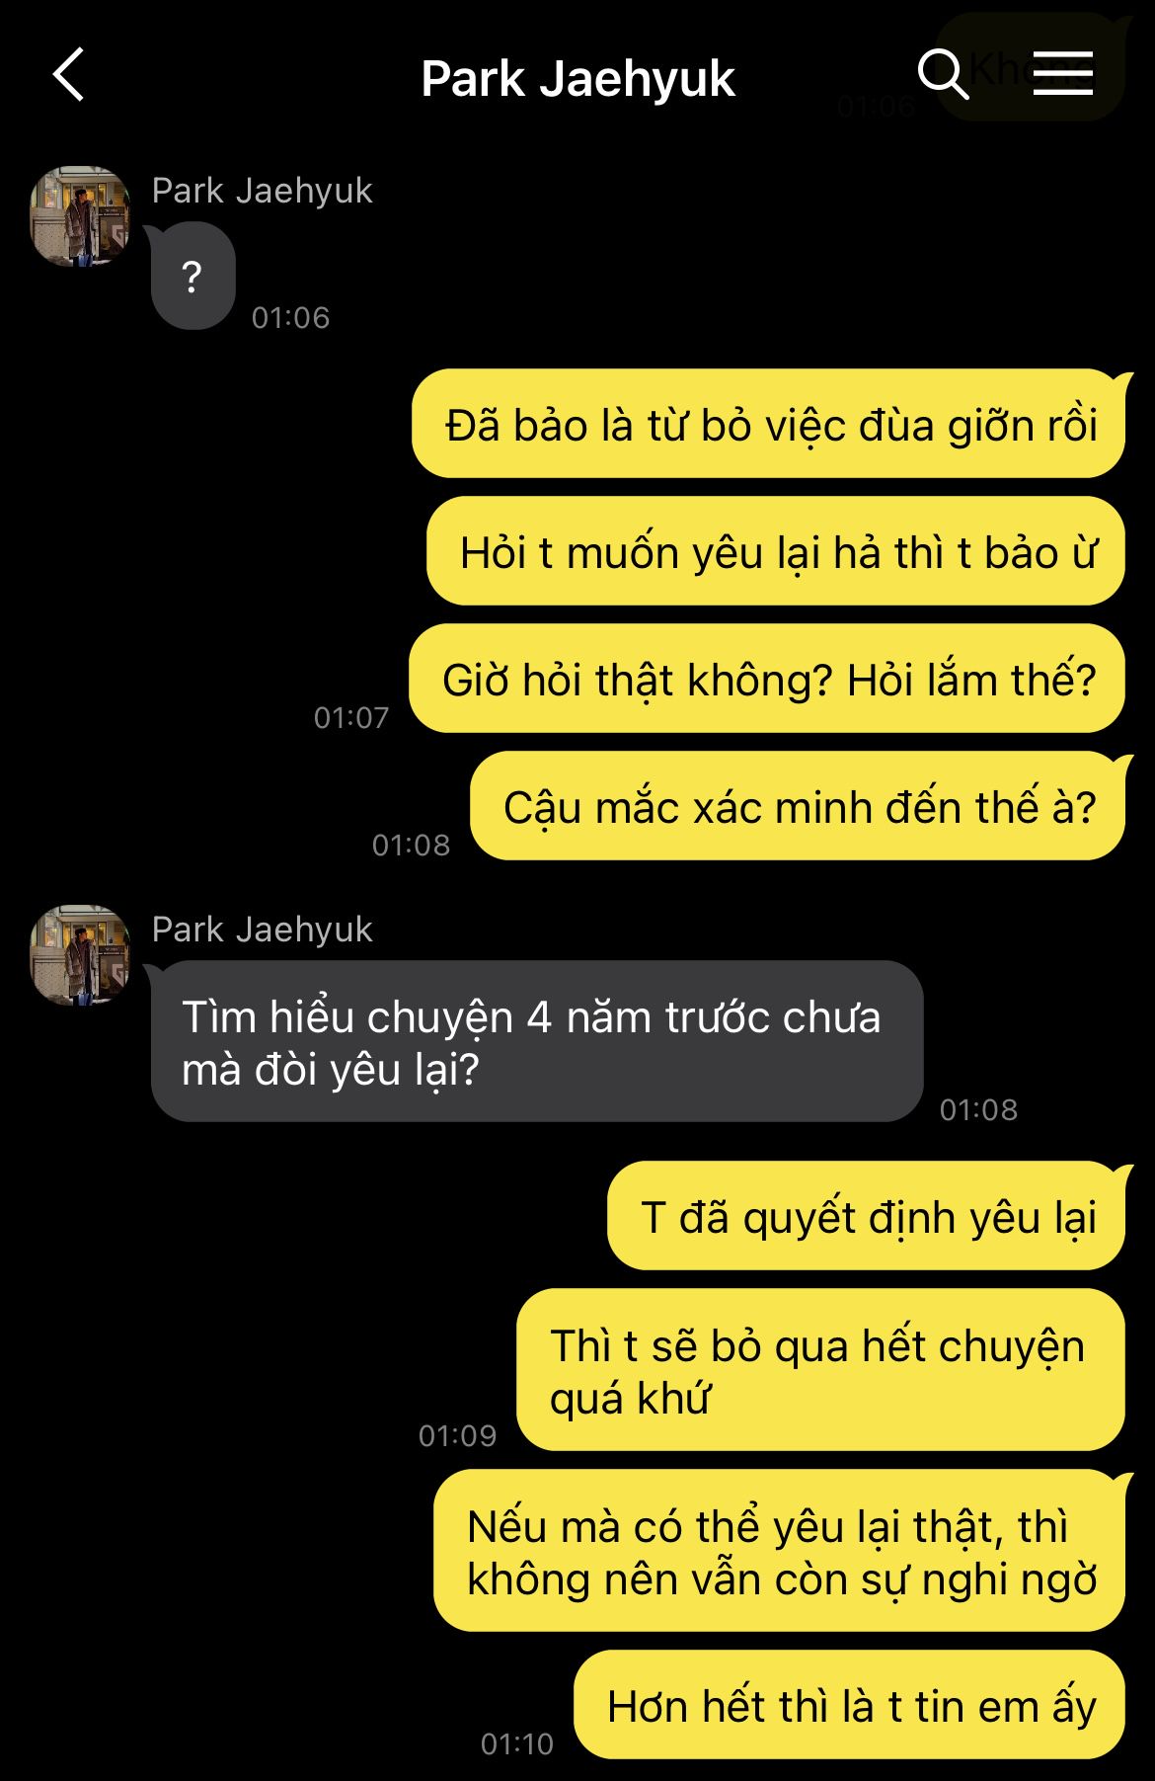Select 'Cậu mắc xác minh đến thế à?' message
The image size is (1155, 1781).
point(798,807)
